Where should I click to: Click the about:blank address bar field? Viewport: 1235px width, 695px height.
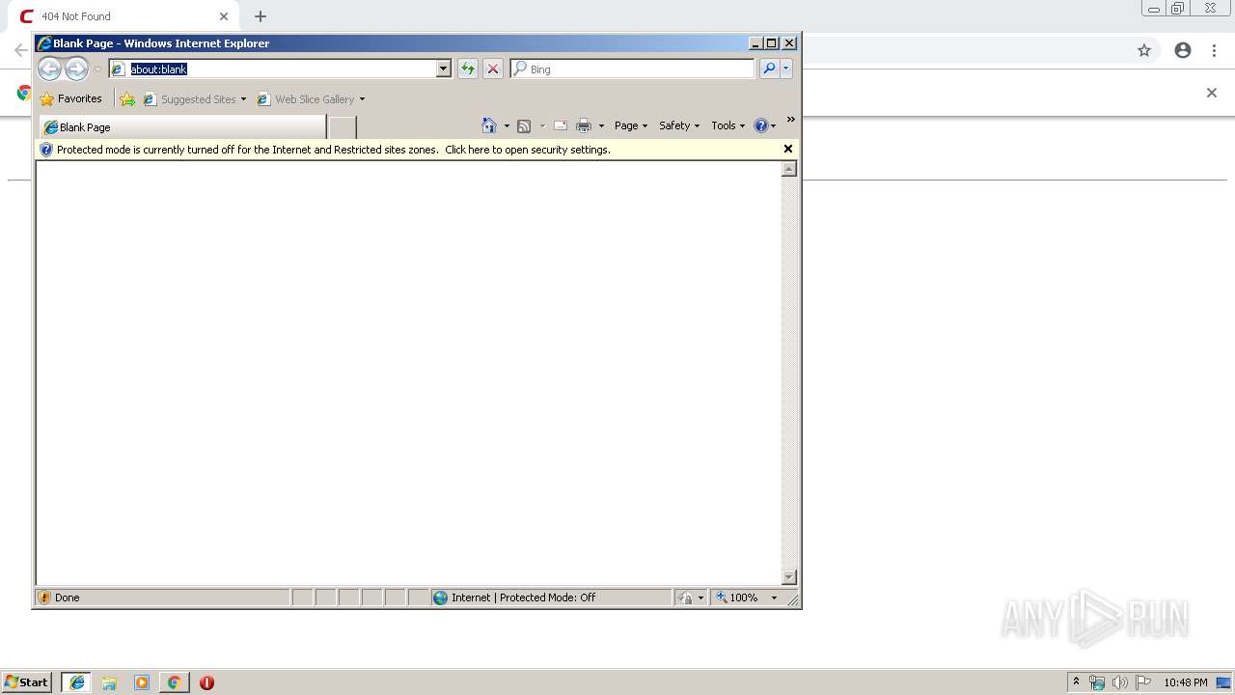pyautogui.click(x=273, y=69)
